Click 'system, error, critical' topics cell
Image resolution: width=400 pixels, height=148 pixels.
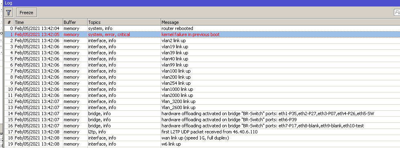109,34
